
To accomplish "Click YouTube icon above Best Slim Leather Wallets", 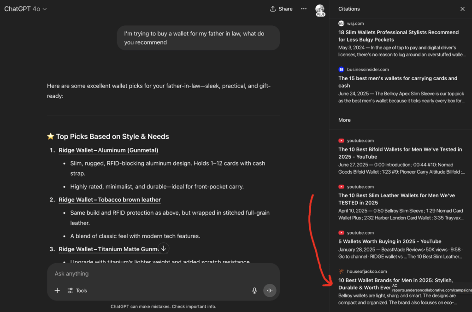I will click(341, 187).
